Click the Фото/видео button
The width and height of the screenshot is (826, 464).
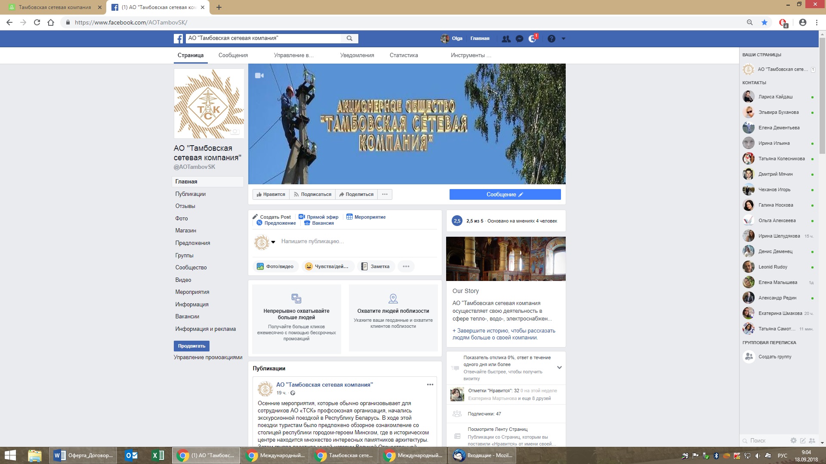tap(275, 266)
